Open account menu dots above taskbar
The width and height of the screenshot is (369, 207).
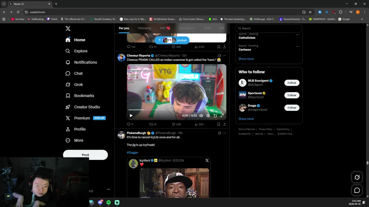point(109,189)
